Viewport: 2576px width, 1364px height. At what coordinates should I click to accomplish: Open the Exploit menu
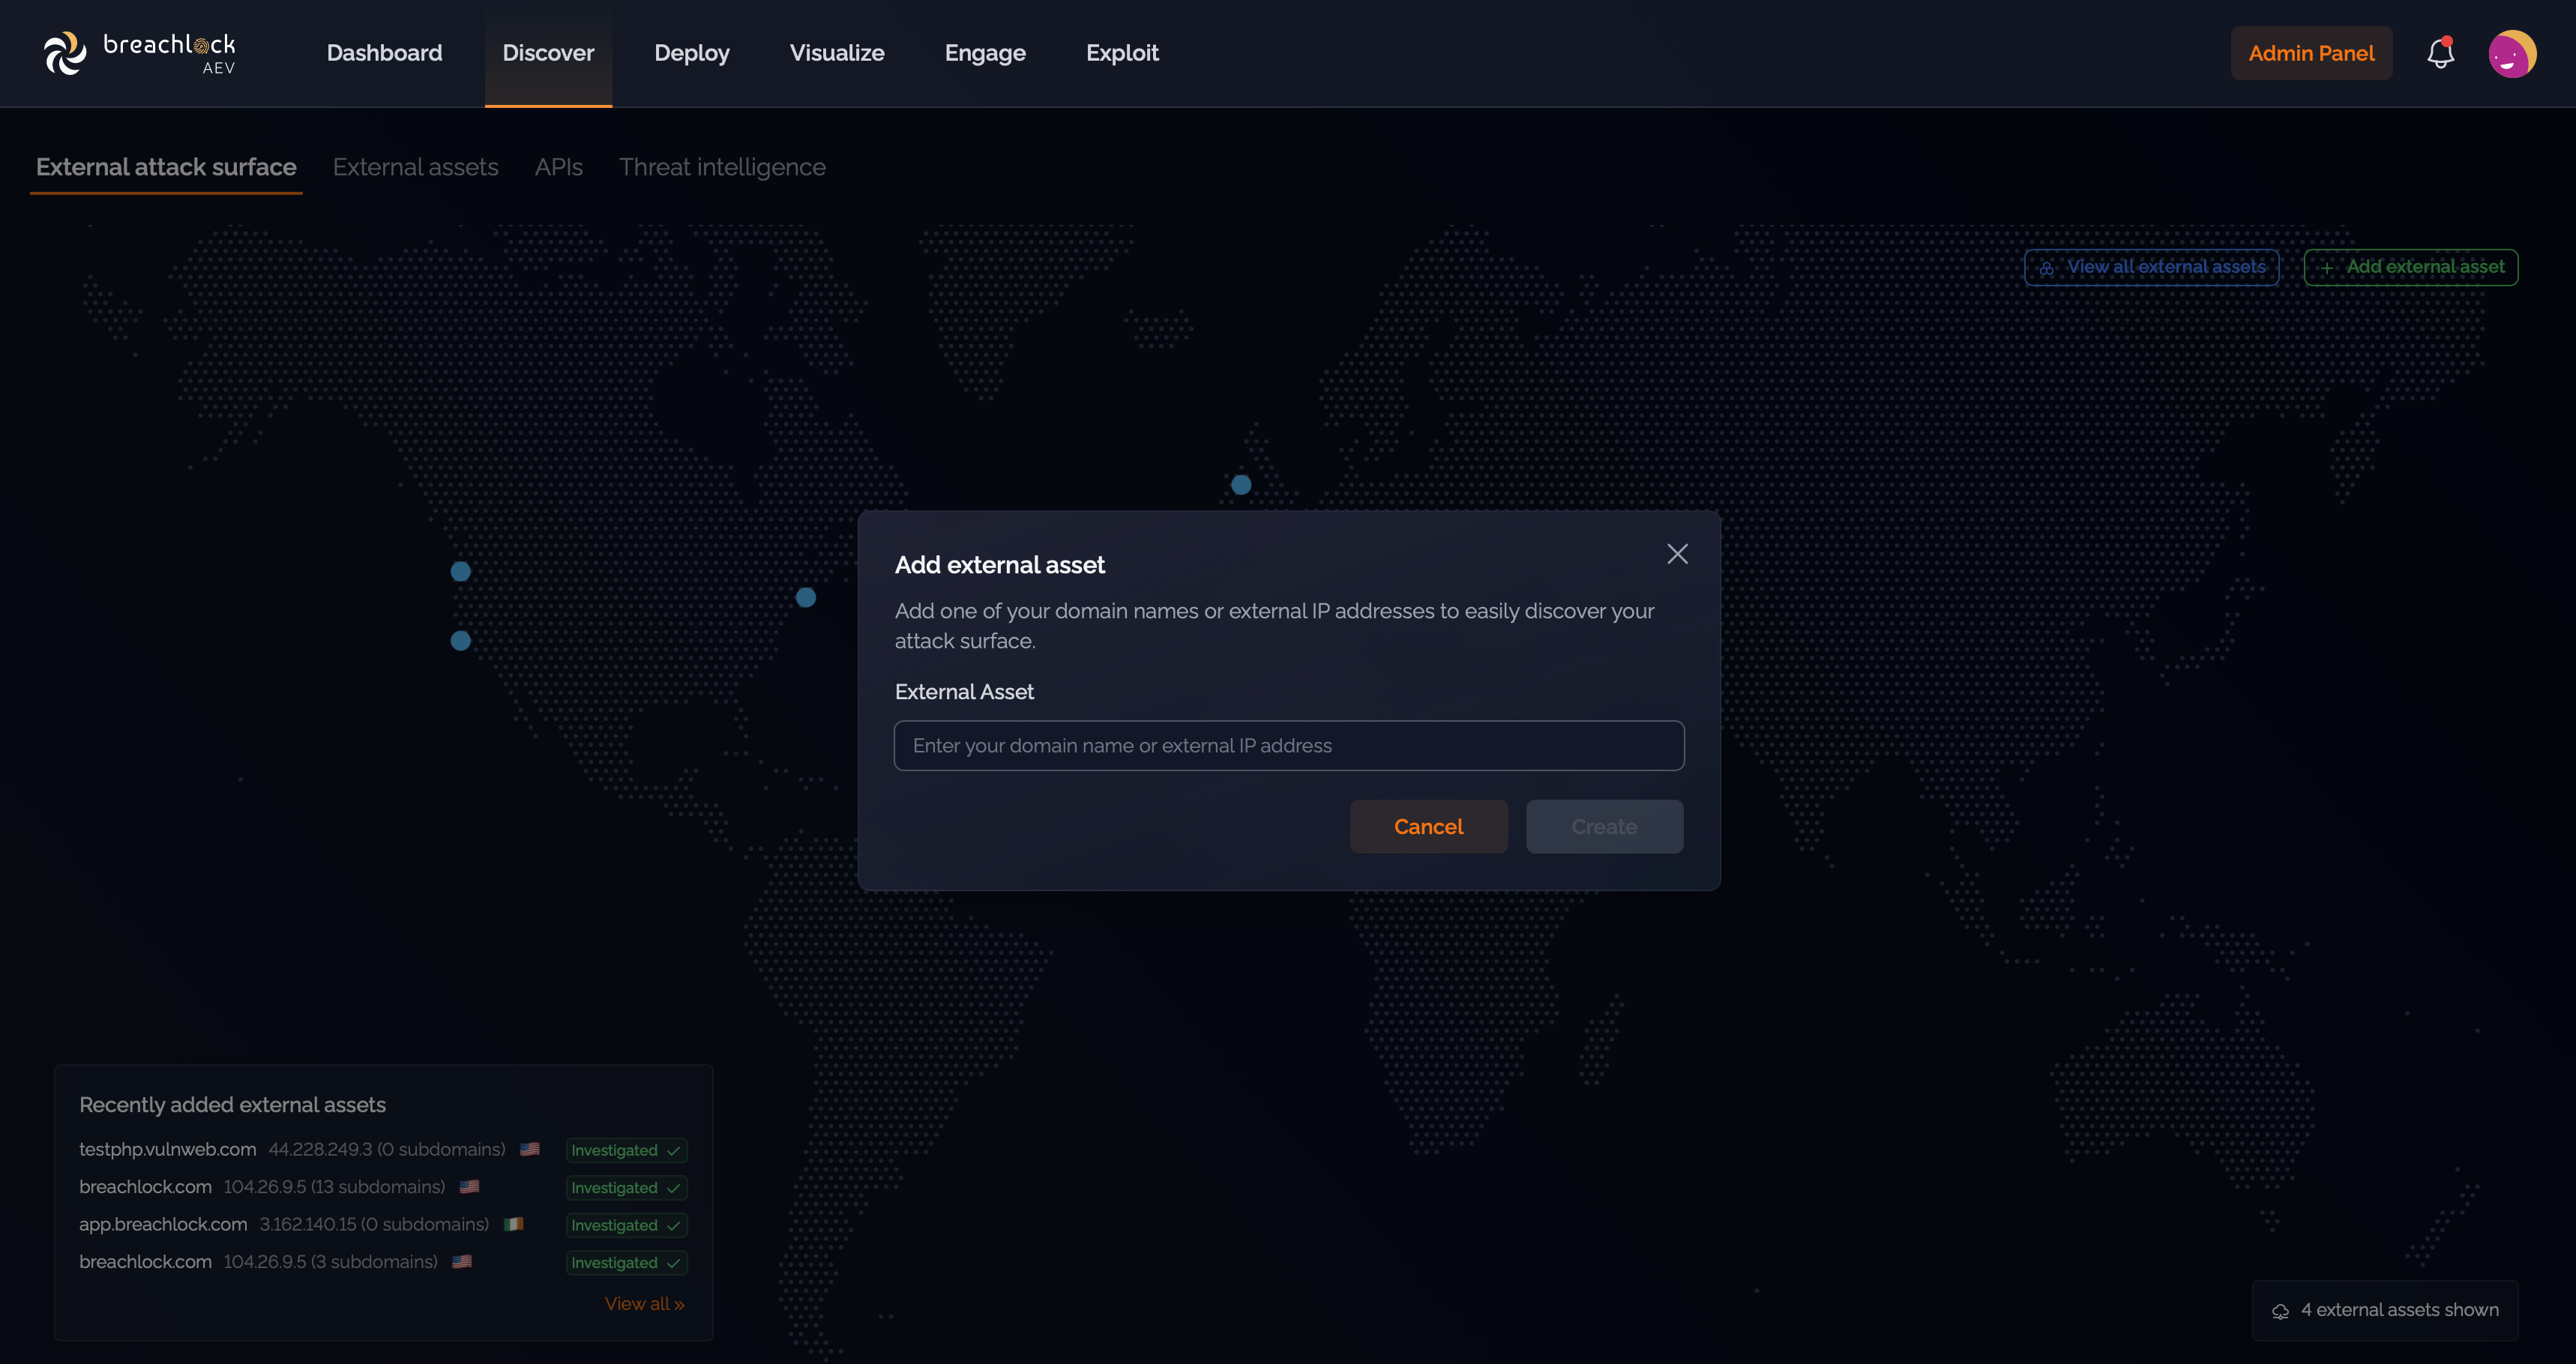point(1122,53)
